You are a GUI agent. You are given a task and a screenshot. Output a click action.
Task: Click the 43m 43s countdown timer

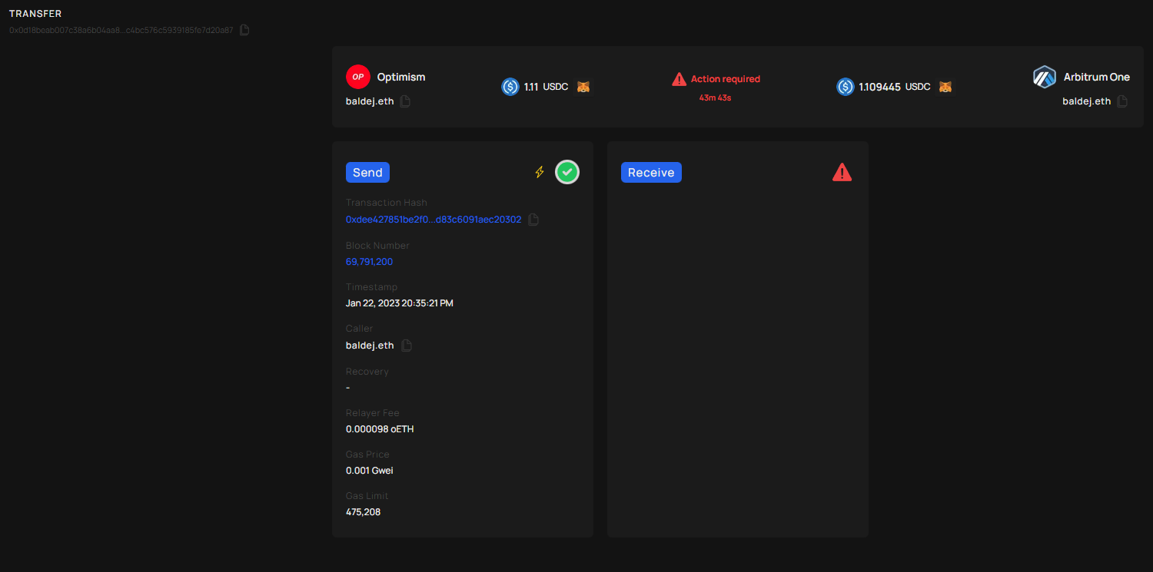(716, 97)
